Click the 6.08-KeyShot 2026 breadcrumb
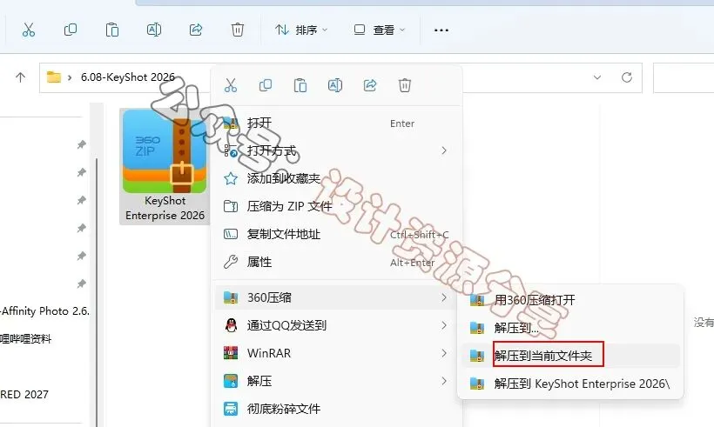Screen dimensions: 714x427 tap(128, 77)
